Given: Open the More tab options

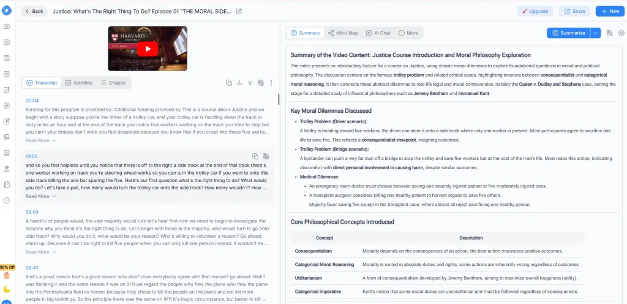Looking at the screenshot, I should [408, 33].
